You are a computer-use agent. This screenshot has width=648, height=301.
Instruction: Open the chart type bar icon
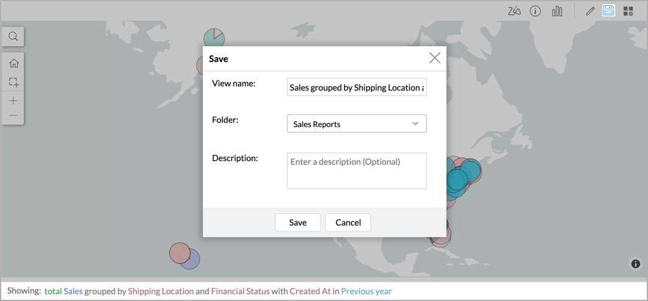557,11
